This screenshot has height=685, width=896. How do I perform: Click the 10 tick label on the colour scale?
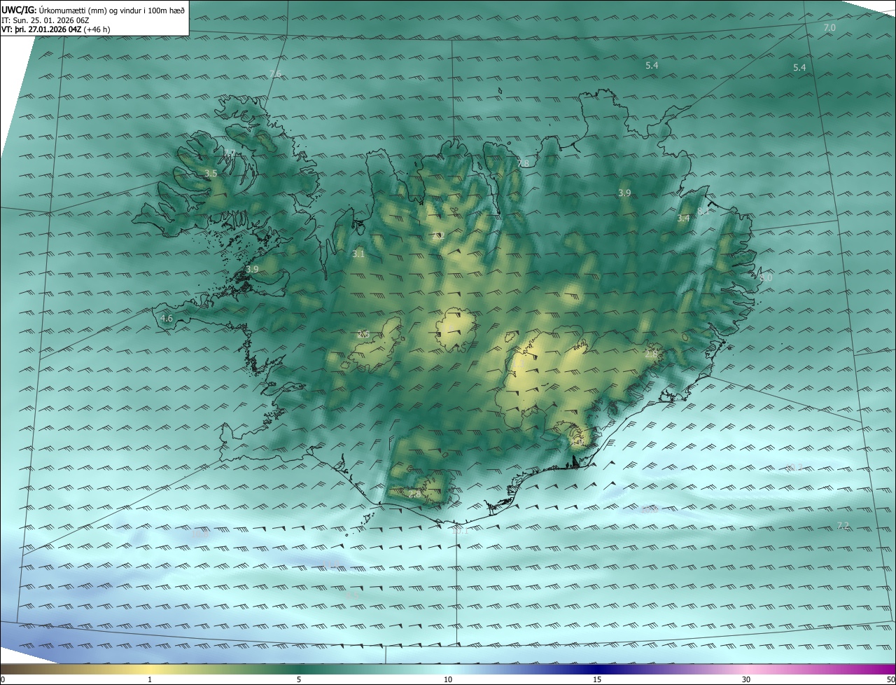pos(448,679)
